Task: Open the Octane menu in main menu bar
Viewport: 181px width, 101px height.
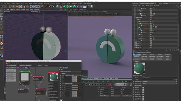Action: tap(89, 3)
